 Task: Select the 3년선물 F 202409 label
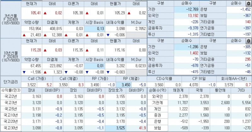[11, 18]
